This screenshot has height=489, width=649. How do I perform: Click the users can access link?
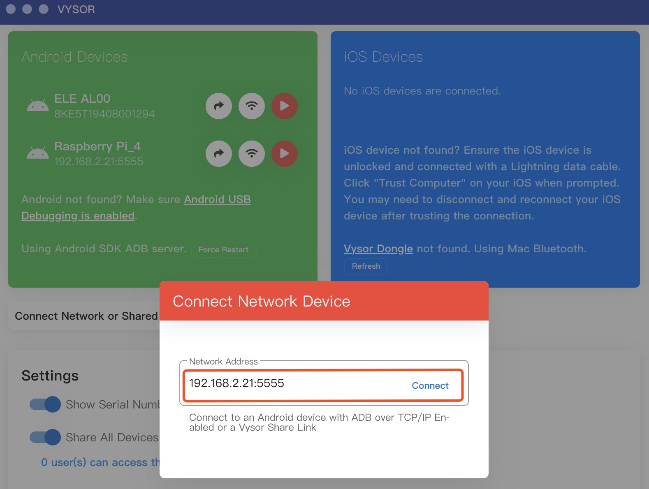click(100, 462)
